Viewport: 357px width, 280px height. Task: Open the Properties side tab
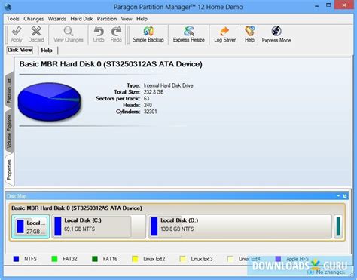[9, 170]
